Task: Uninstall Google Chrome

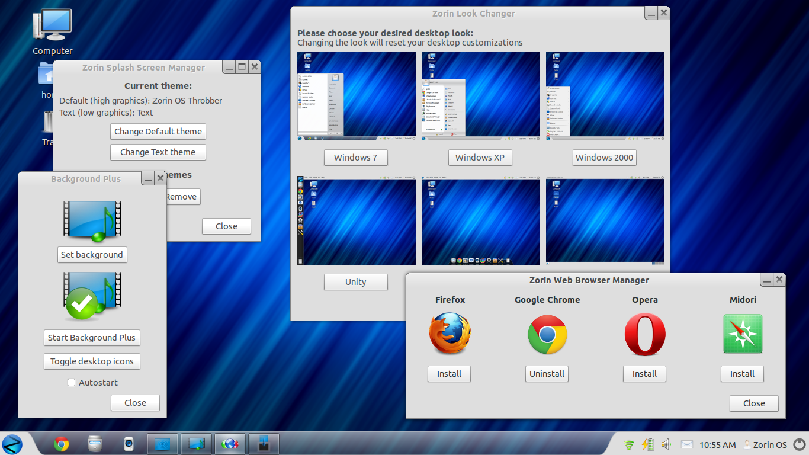Action: coord(547,374)
